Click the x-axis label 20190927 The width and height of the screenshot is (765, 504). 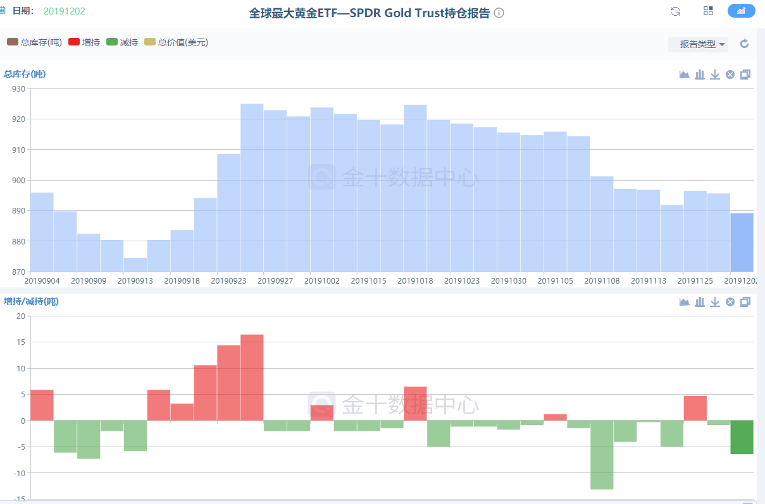pos(275,280)
